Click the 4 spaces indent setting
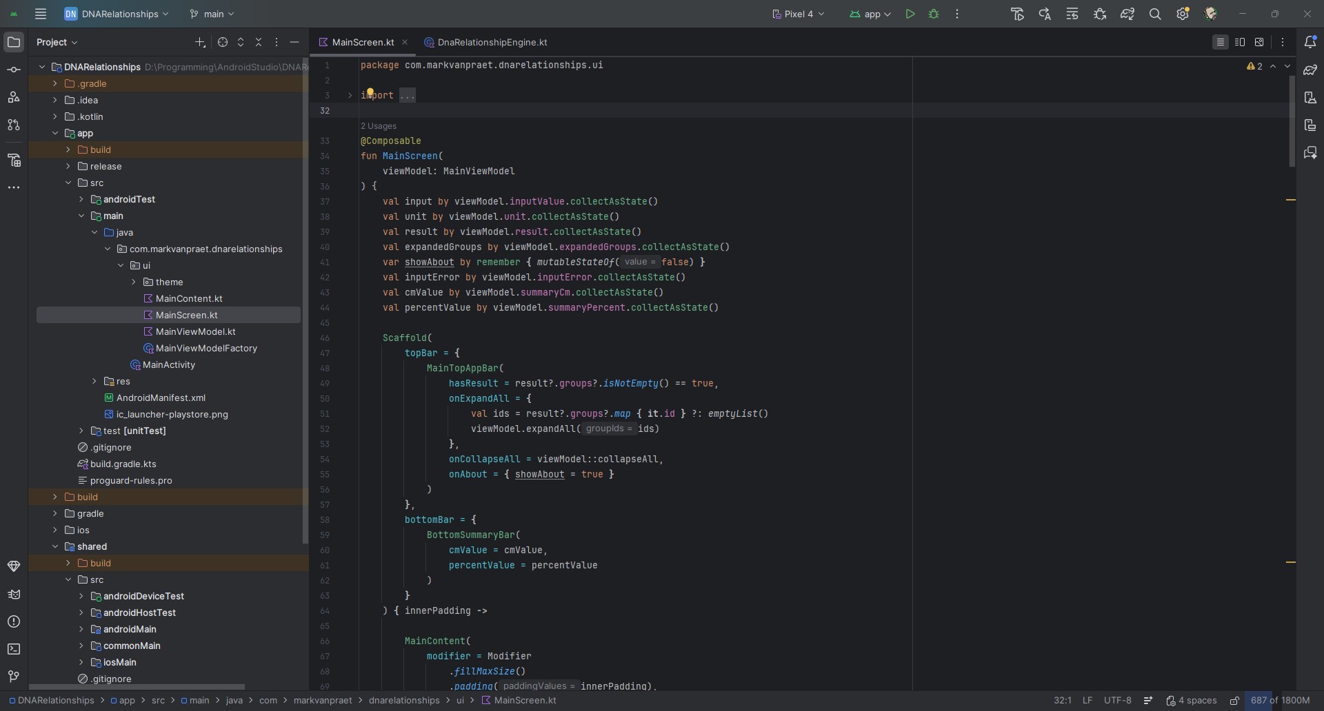 pos(1192,701)
